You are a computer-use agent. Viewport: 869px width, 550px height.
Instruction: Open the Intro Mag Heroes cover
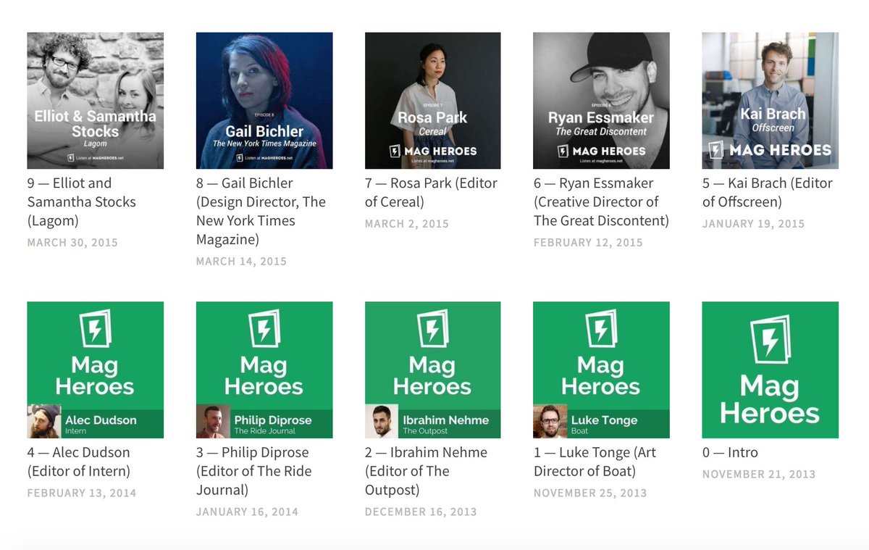coord(771,370)
